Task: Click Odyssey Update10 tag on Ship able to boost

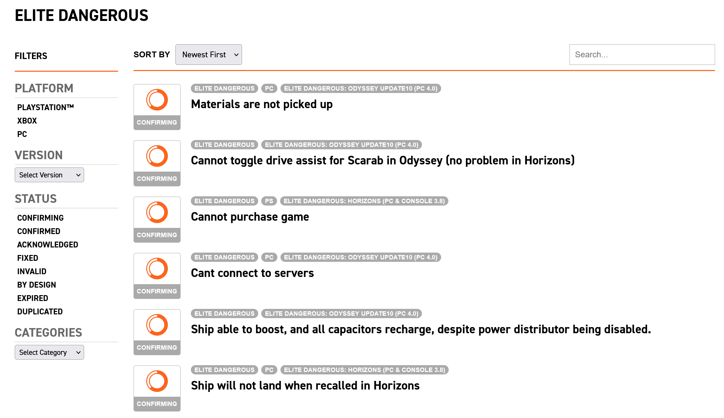Action: tap(342, 314)
